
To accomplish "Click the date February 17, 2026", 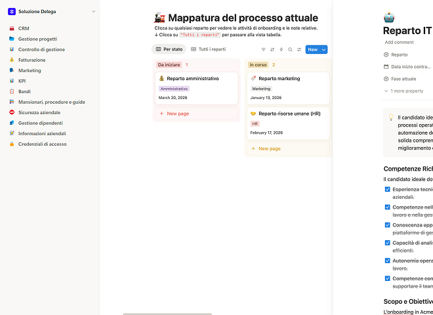I will click(266, 133).
